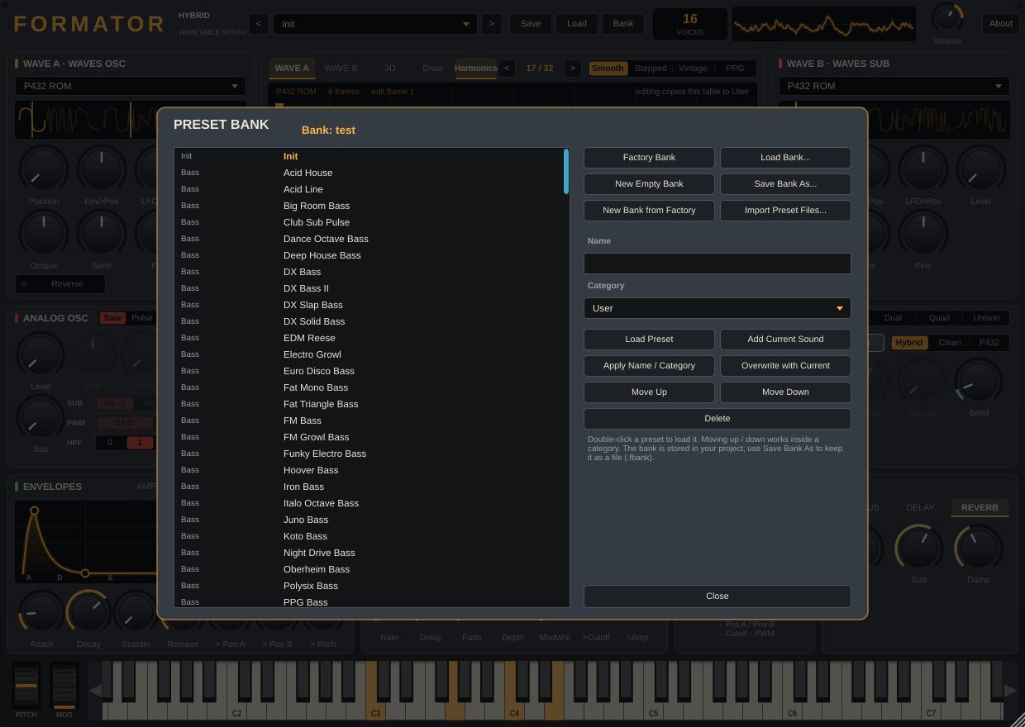Close the Preset Bank dialog
Screen dimensions: 1025x727
coord(717,596)
